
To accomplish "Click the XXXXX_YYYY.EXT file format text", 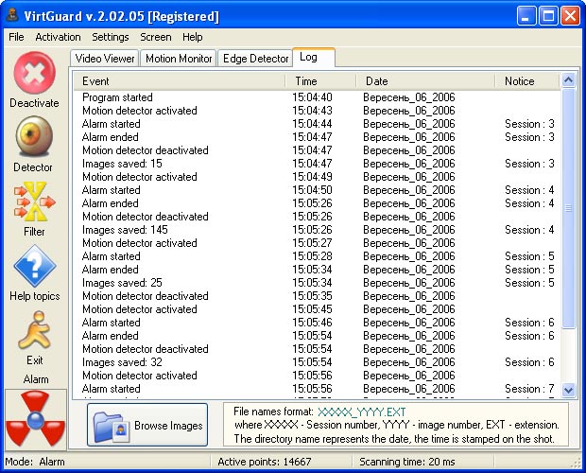I will (x=361, y=412).
